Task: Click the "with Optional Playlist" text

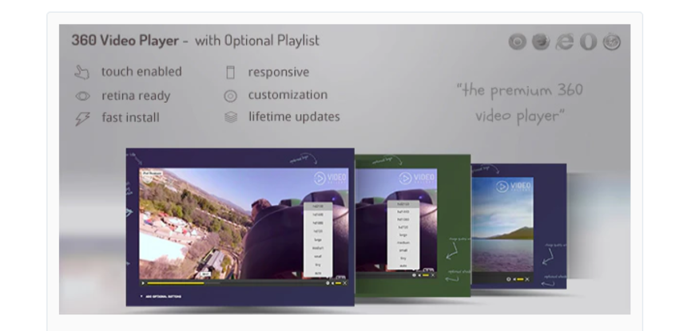Action: 257,41
